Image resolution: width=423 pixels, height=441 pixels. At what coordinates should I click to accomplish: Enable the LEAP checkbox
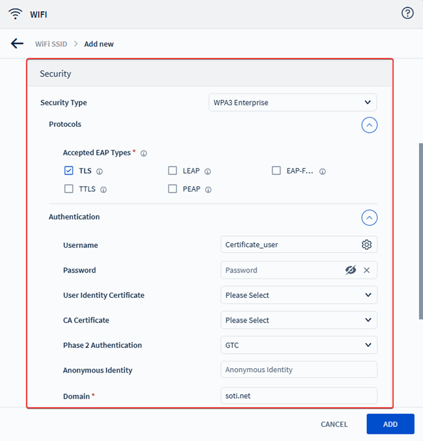[x=172, y=171]
